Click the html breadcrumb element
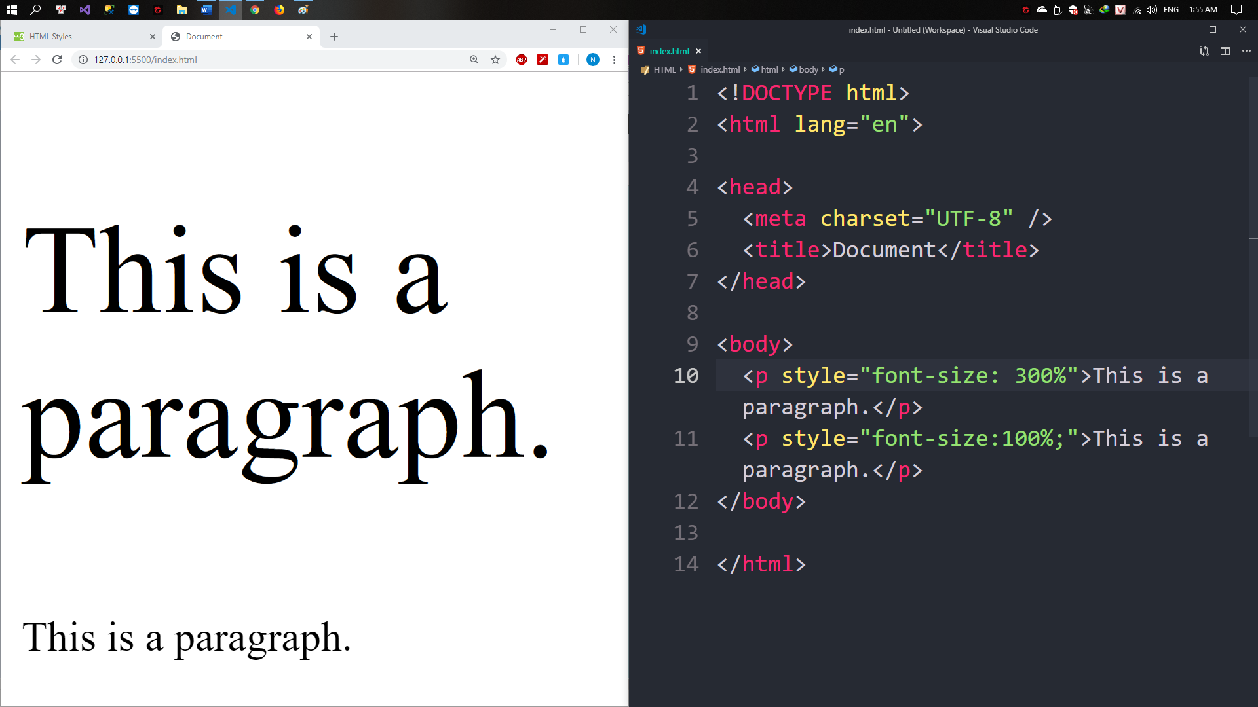Image resolution: width=1258 pixels, height=707 pixels. 769,69
